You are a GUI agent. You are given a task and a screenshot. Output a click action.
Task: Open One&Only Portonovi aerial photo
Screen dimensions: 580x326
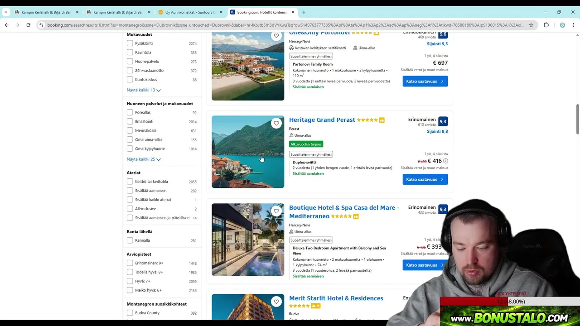[248, 66]
